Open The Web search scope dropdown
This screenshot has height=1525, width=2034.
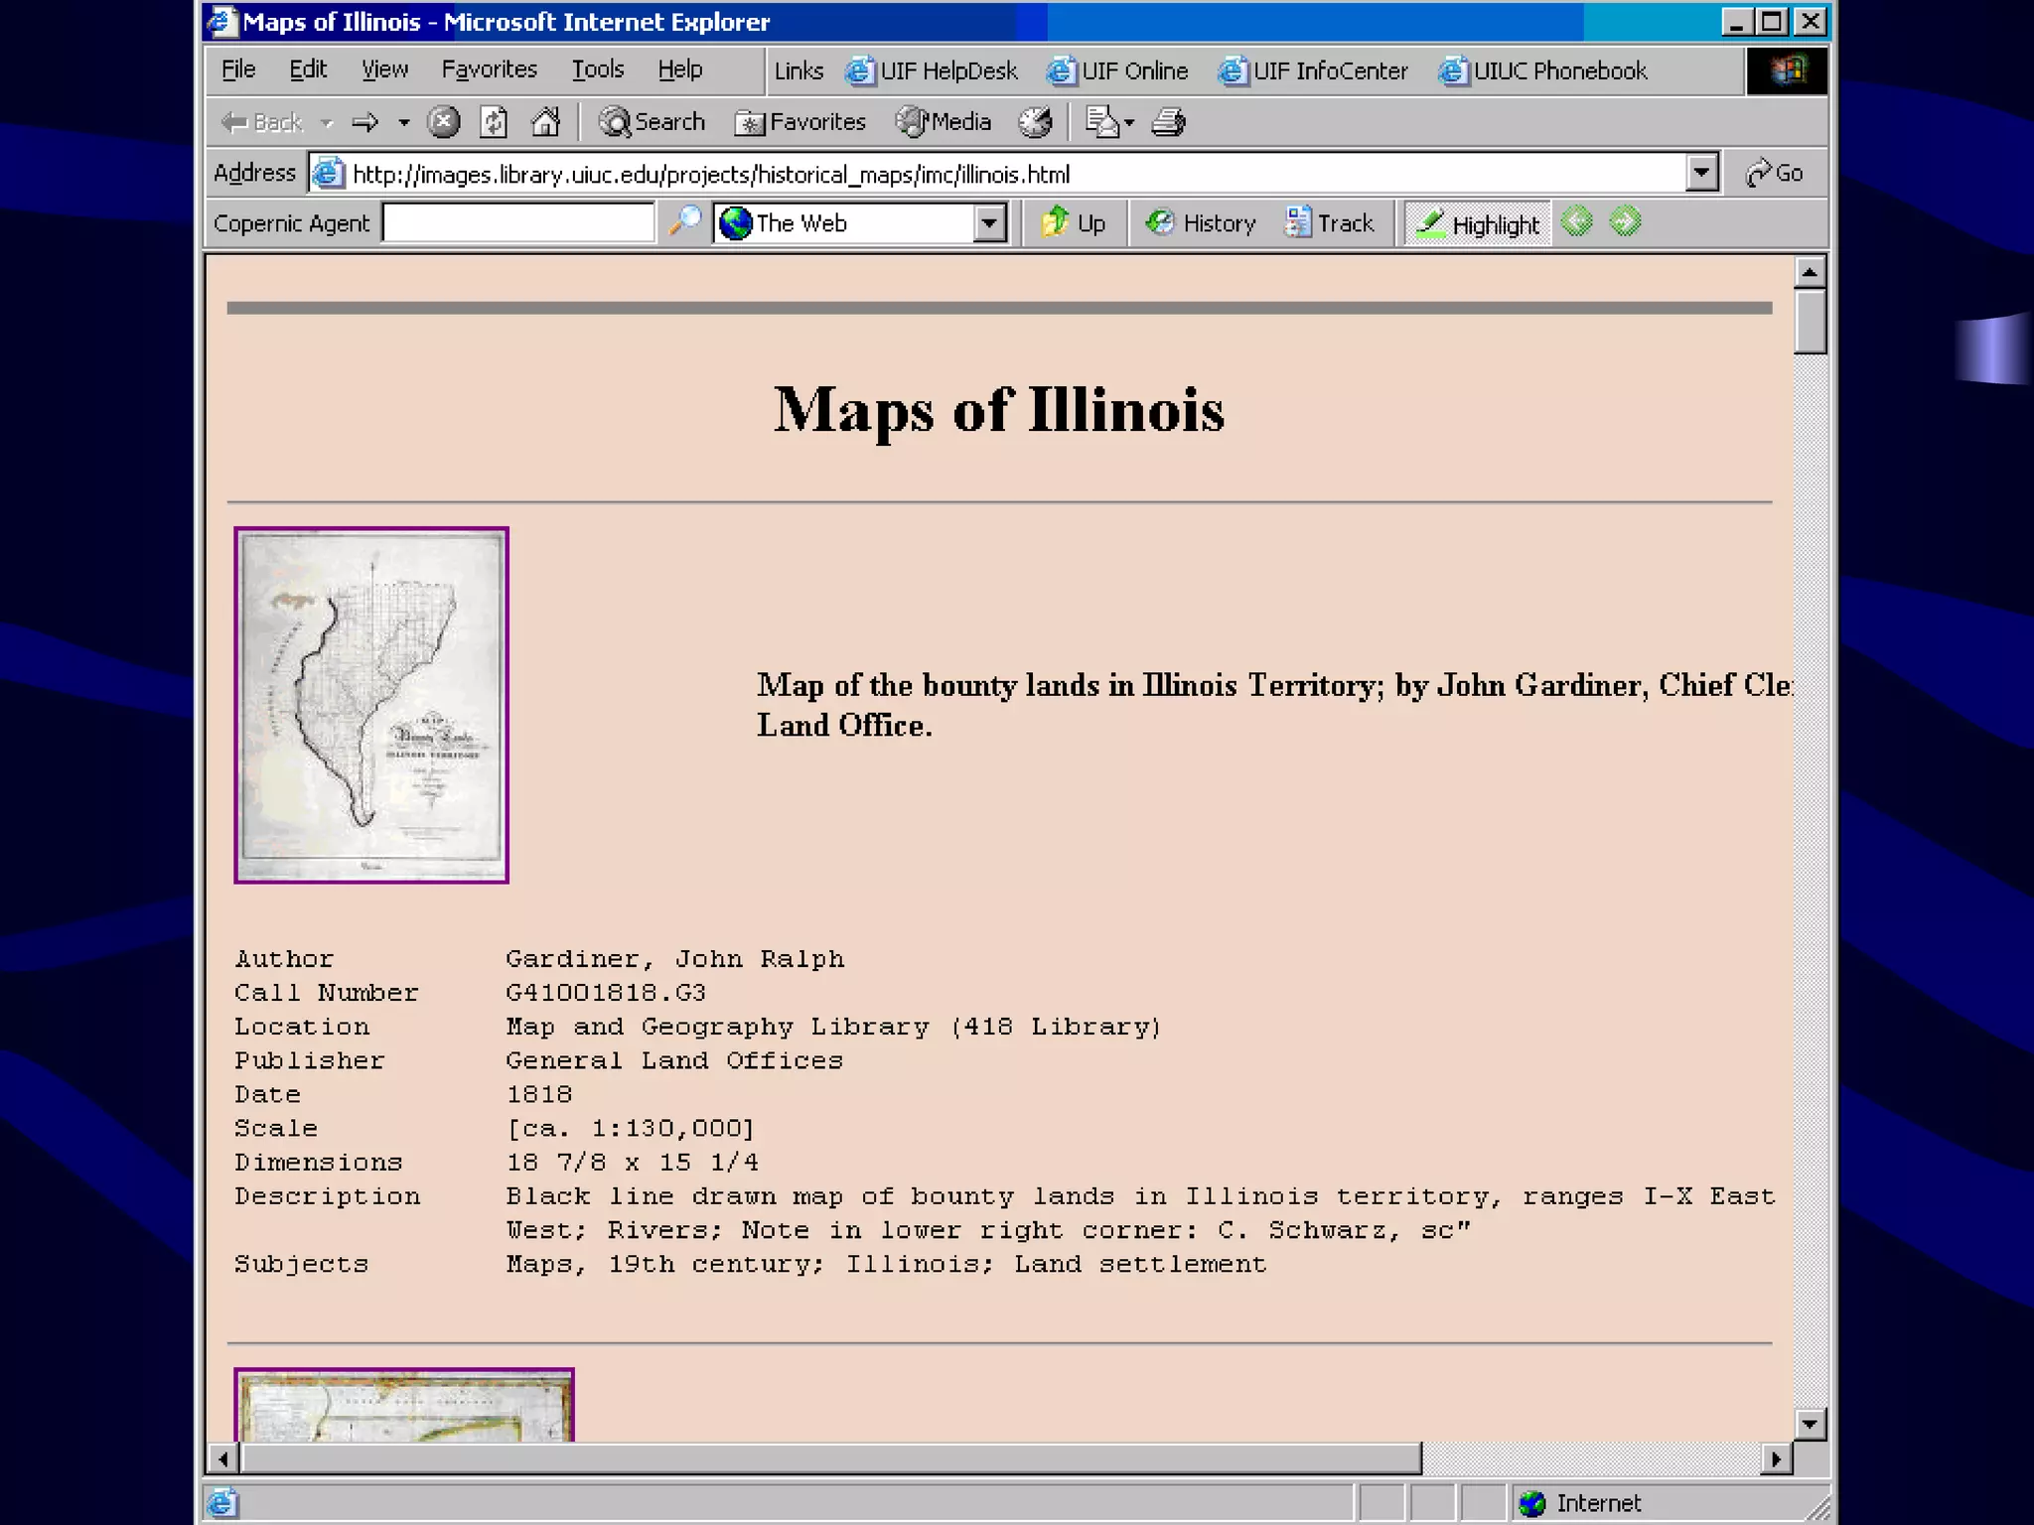pos(989,223)
